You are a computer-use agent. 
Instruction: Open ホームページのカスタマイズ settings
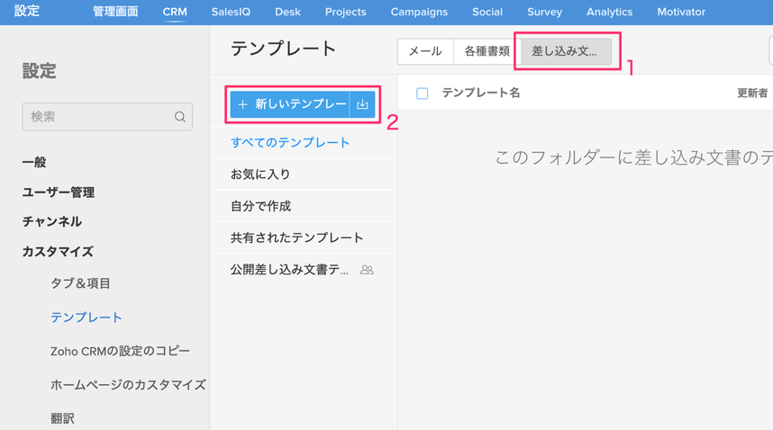[128, 384]
